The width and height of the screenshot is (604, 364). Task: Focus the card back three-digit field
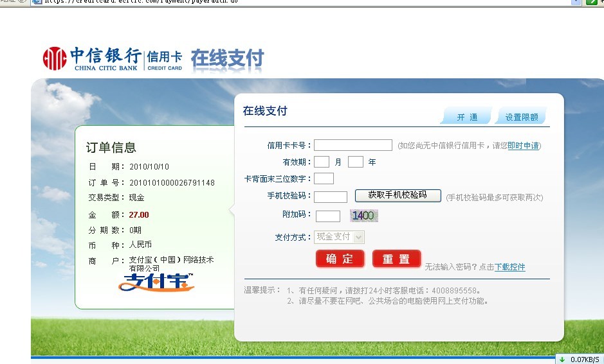pos(324,178)
